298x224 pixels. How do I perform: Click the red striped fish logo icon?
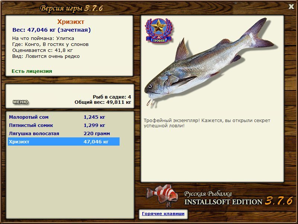[162, 195]
